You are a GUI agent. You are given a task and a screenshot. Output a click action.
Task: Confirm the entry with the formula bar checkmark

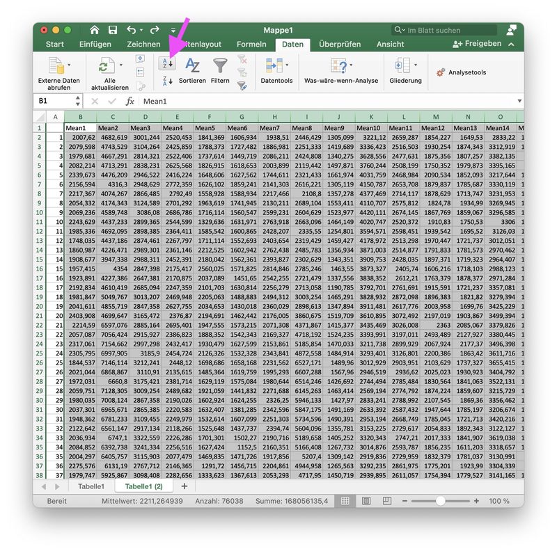[x=112, y=102]
